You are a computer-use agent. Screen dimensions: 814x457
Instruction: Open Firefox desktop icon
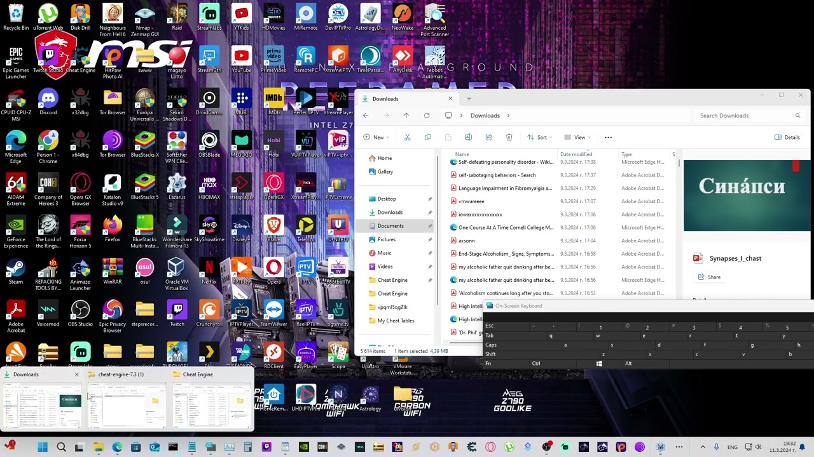pyautogui.click(x=113, y=228)
